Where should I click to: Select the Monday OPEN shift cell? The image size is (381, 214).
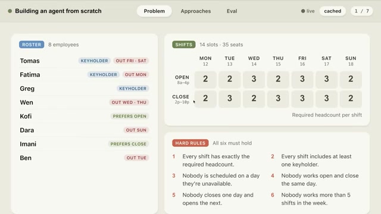(205, 80)
